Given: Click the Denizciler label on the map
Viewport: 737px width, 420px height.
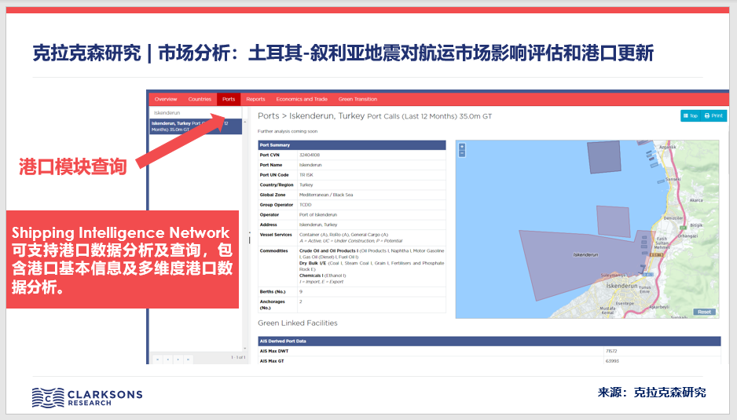Looking at the screenshot, I should click(673, 218).
